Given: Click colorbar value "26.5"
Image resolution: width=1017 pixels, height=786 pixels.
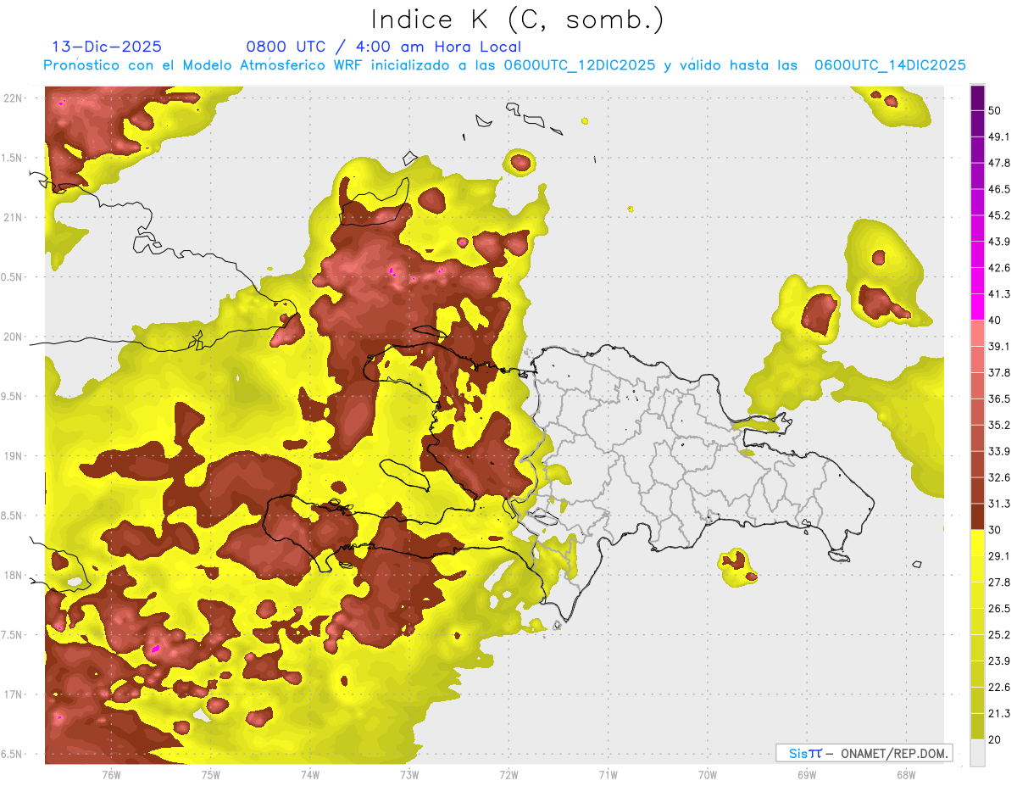Looking at the screenshot, I should coord(999,609).
